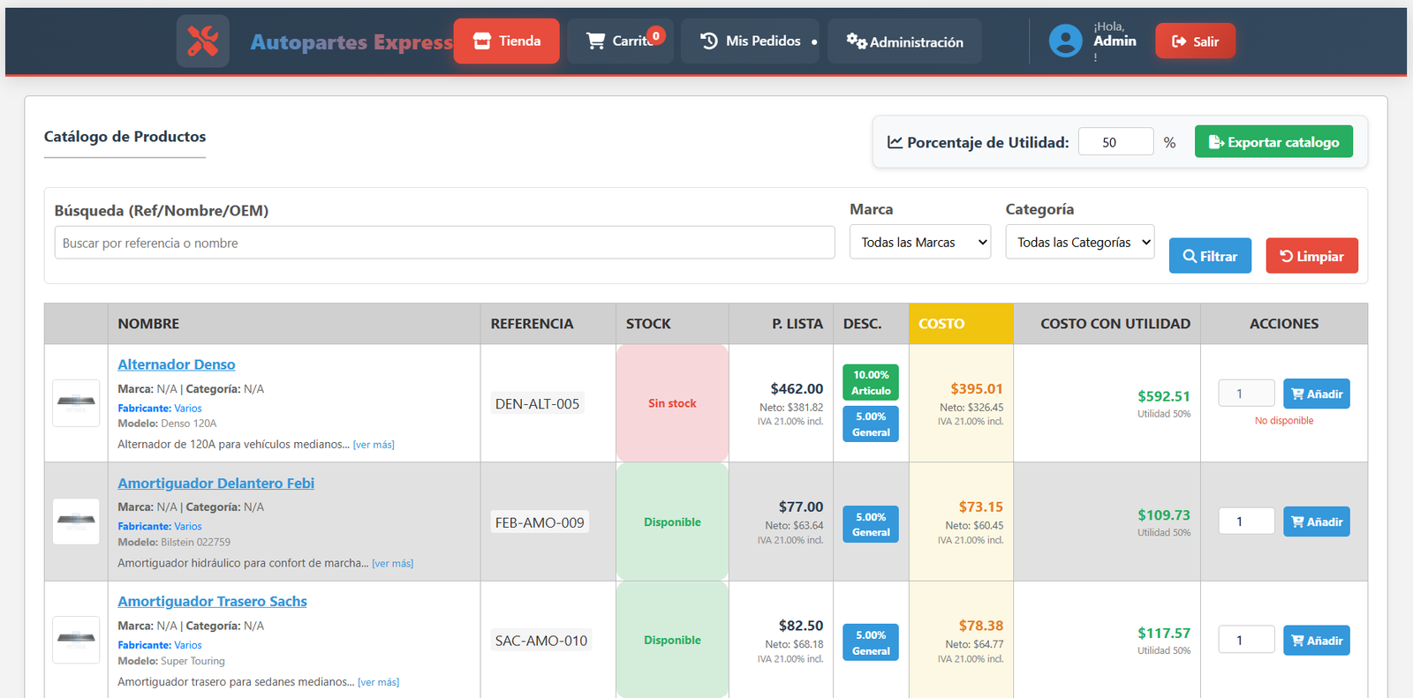Add Amortiguador Trasero Sachs with Añadir

[x=1316, y=640]
